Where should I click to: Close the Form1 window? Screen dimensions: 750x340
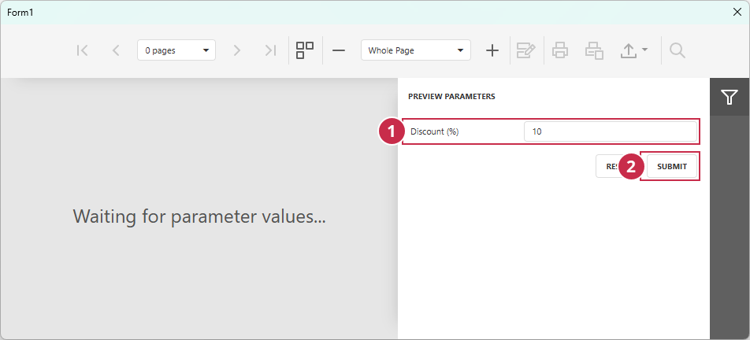(x=737, y=13)
